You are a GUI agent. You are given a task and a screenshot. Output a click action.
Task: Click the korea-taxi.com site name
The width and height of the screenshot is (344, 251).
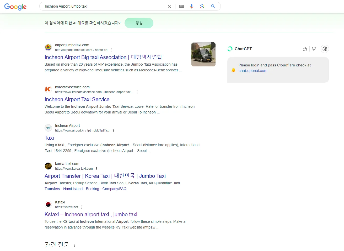[67, 164]
